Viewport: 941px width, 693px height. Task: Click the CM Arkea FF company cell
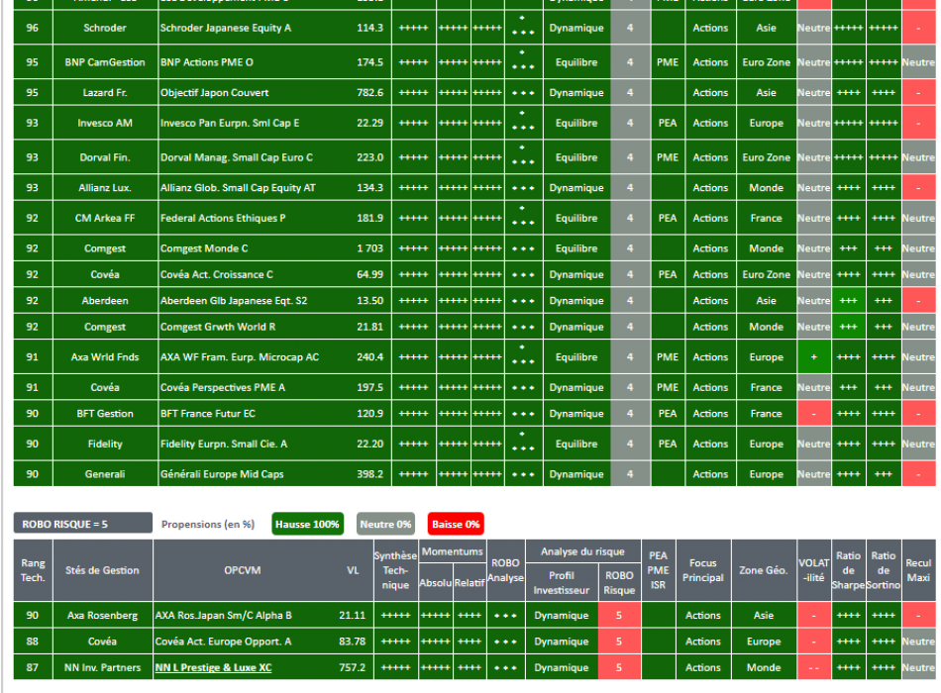(x=105, y=218)
